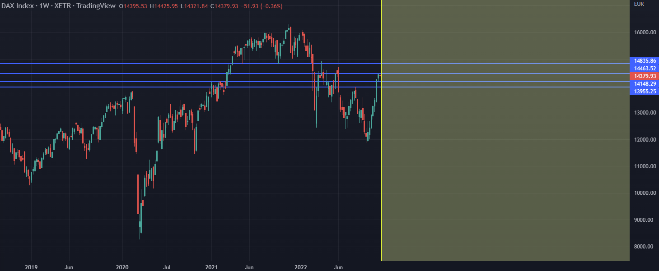This screenshot has height=271, width=659.
Task: Click the red current price 14379.93 label
Action: coord(644,76)
